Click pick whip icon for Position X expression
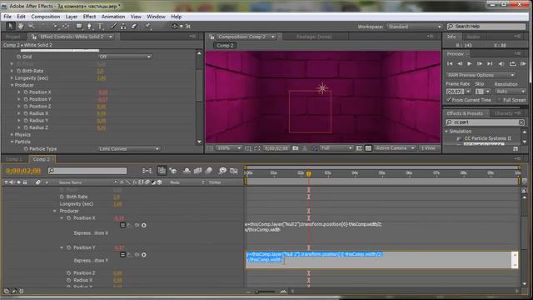The height and width of the screenshot is (300, 533). pos(137,225)
